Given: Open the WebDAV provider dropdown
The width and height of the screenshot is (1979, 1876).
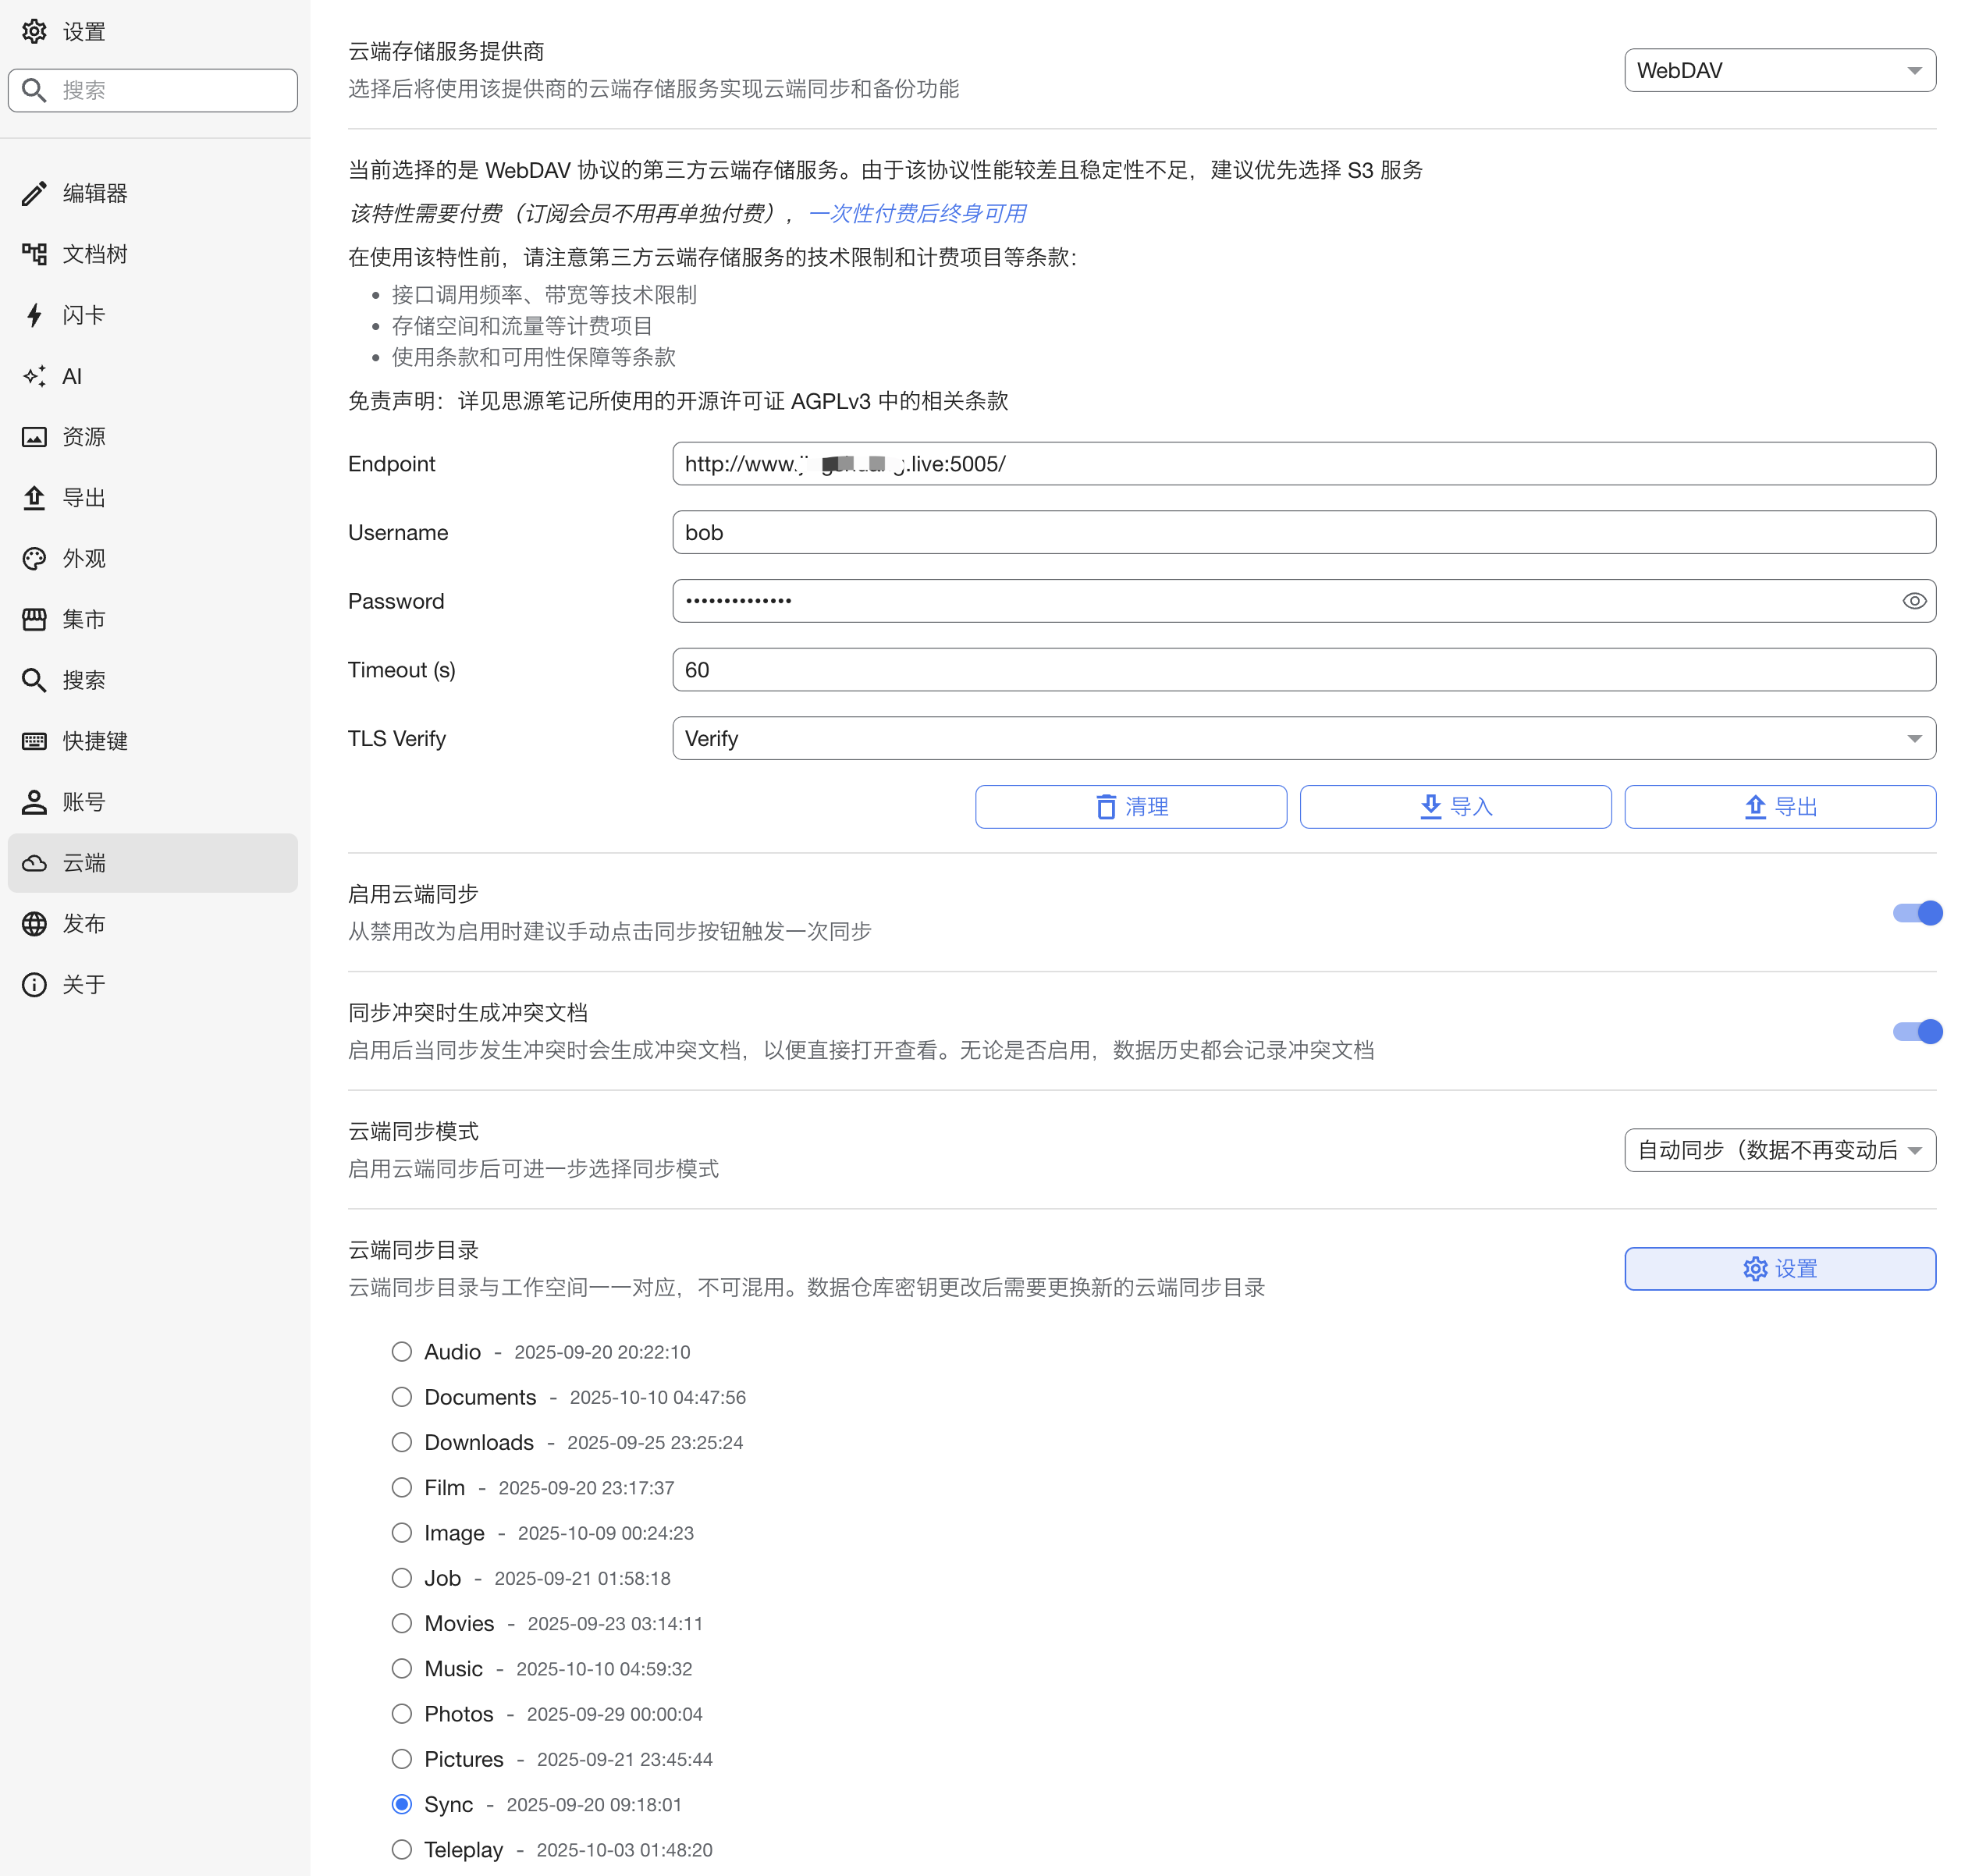Looking at the screenshot, I should 1779,70.
